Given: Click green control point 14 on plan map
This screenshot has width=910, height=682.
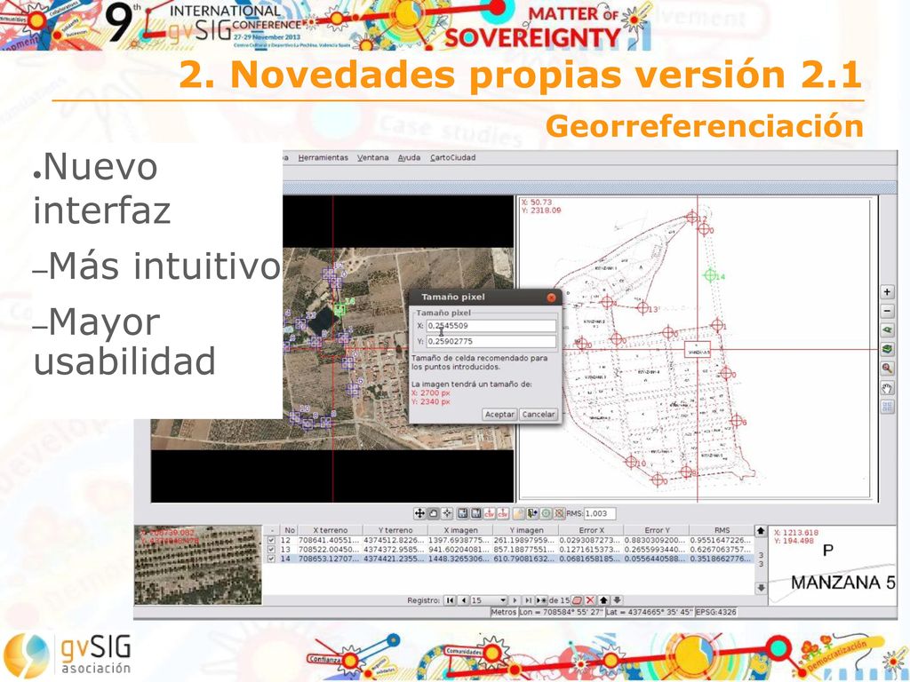Looking at the screenshot, I should click(x=709, y=275).
